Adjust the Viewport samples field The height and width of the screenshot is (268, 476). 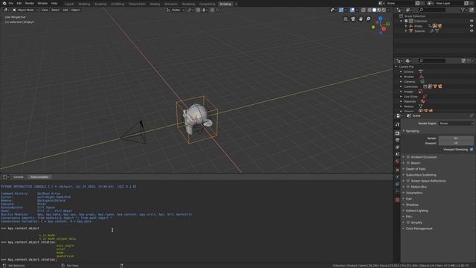[456, 143]
